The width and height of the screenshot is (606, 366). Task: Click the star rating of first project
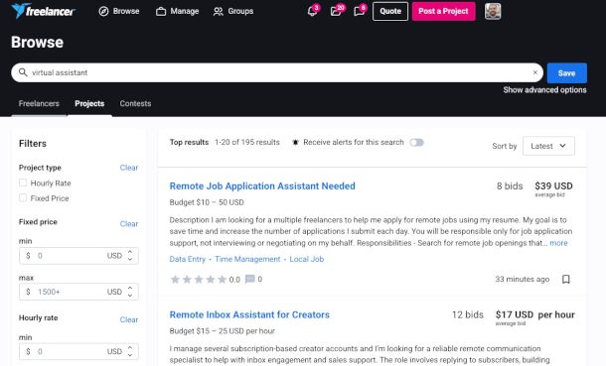click(x=199, y=280)
